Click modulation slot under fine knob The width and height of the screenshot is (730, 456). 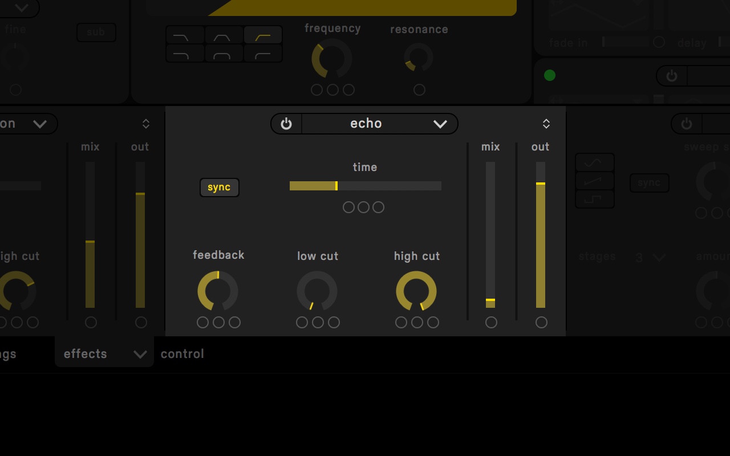15,90
